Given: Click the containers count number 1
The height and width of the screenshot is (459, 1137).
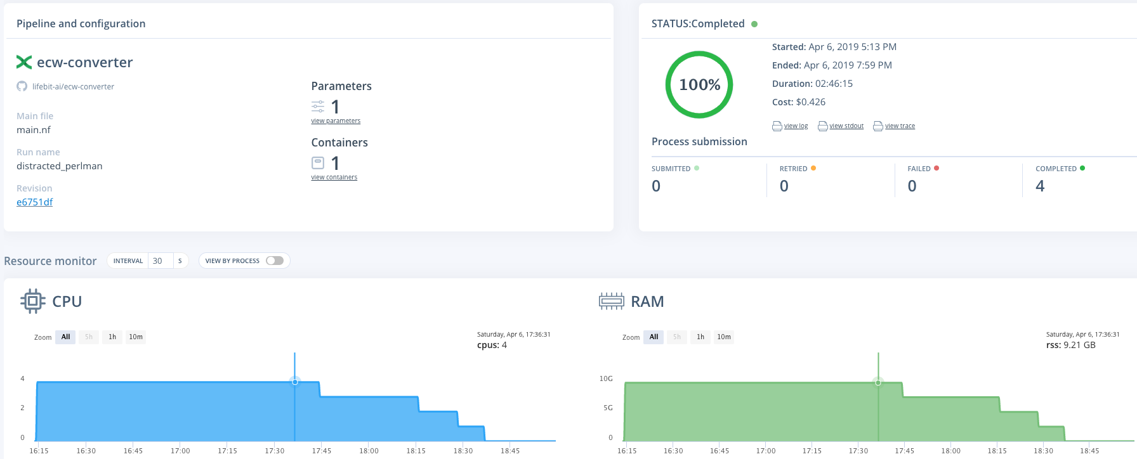Looking at the screenshot, I should [336, 163].
